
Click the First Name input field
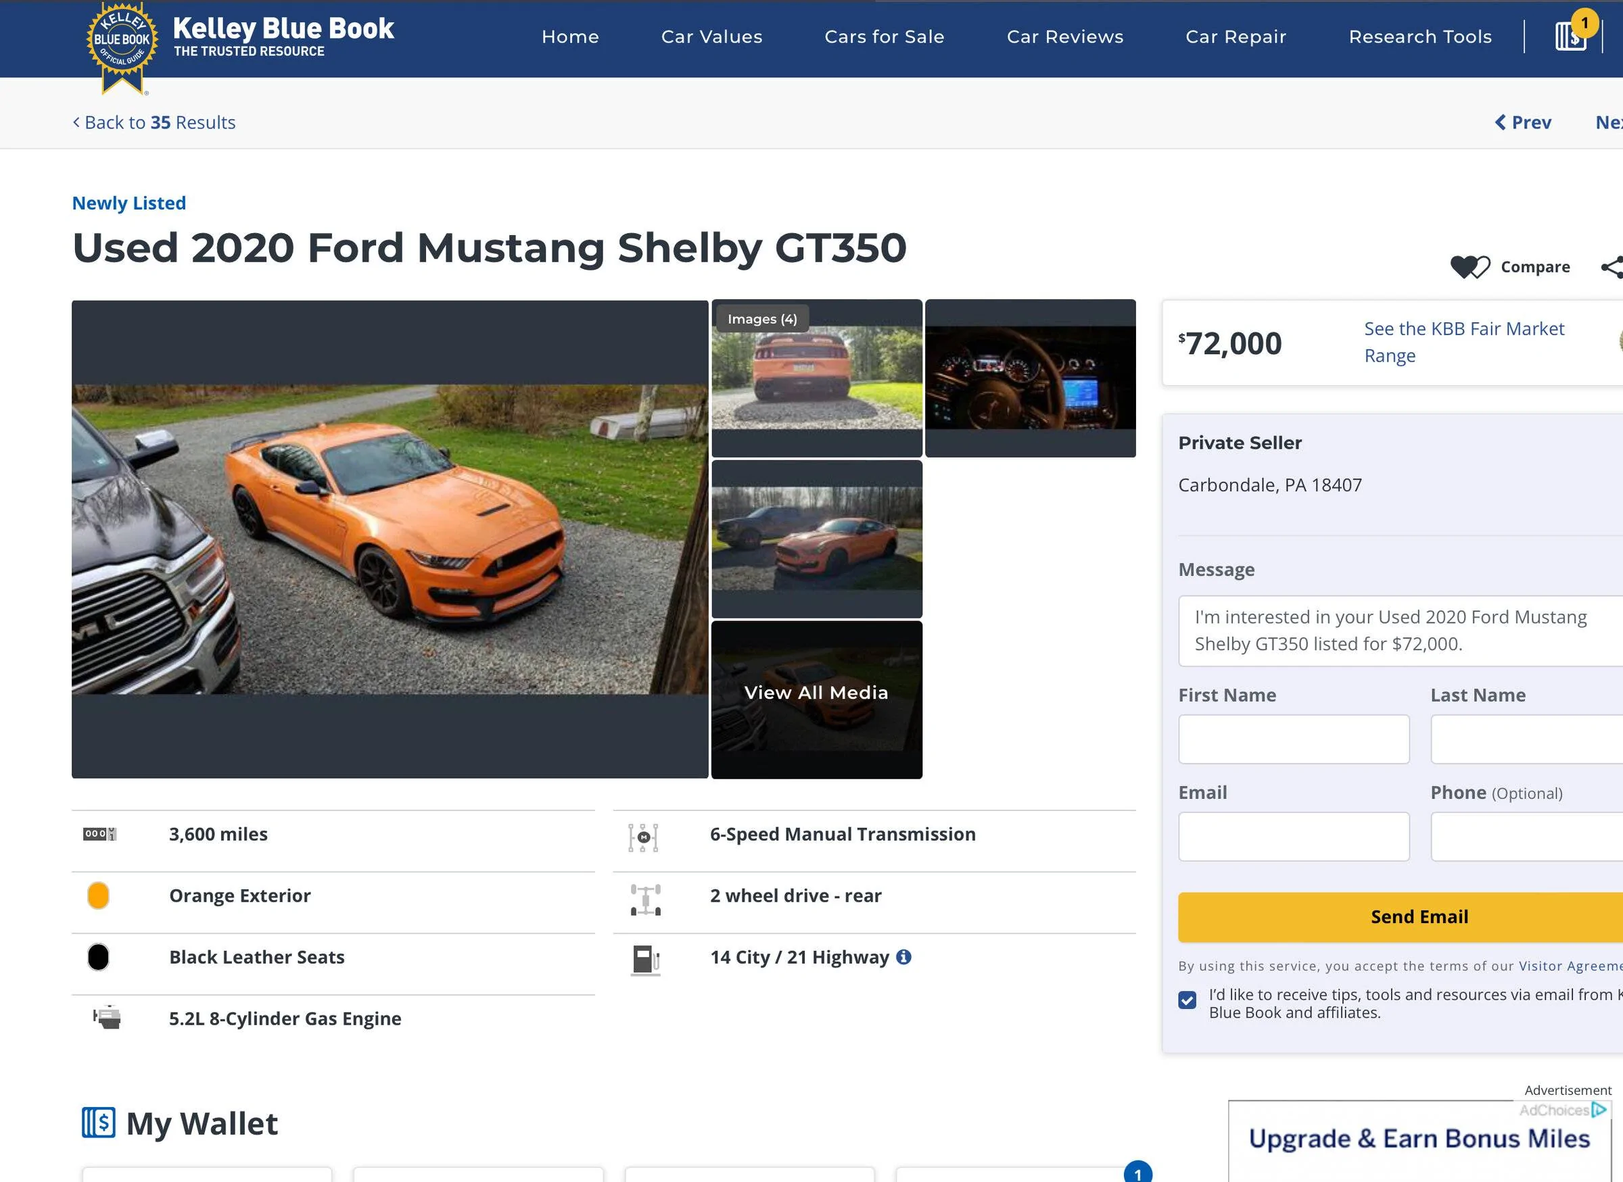pyautogui.click(x=1294, y=739)
